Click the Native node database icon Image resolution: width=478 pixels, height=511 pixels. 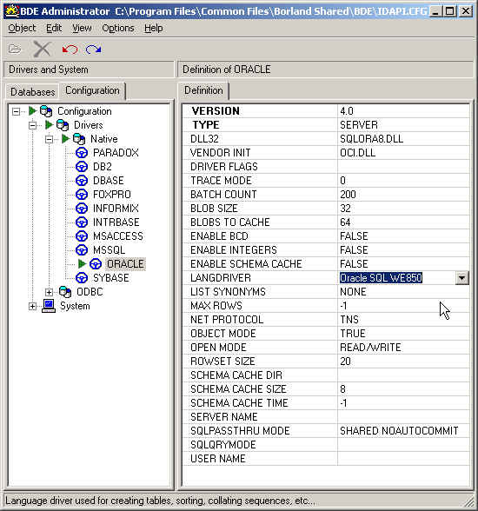click(79, 139)
